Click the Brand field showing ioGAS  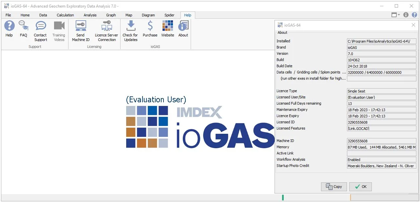[382, 48]
